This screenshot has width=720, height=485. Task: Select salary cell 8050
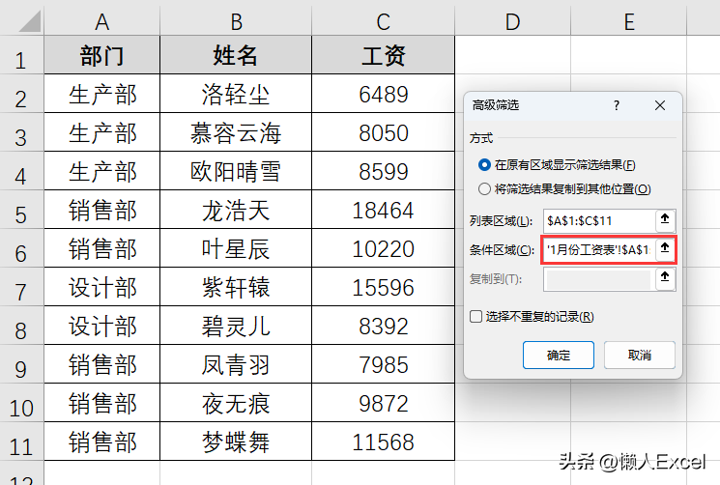(383, 132)
